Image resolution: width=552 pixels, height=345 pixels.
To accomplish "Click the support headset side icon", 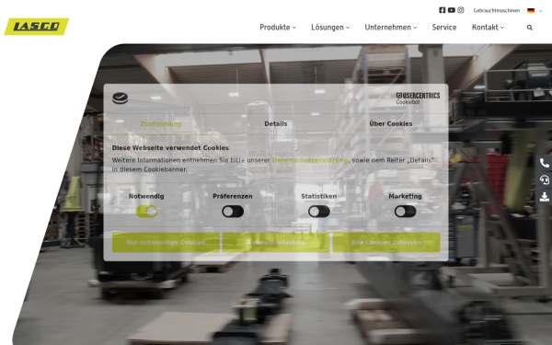I will tap(545, 180).
